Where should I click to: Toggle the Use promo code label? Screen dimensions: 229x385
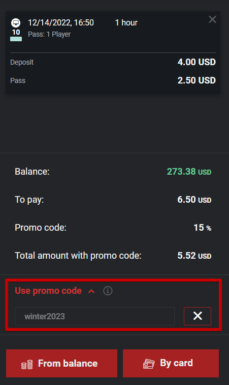(48, 291)
